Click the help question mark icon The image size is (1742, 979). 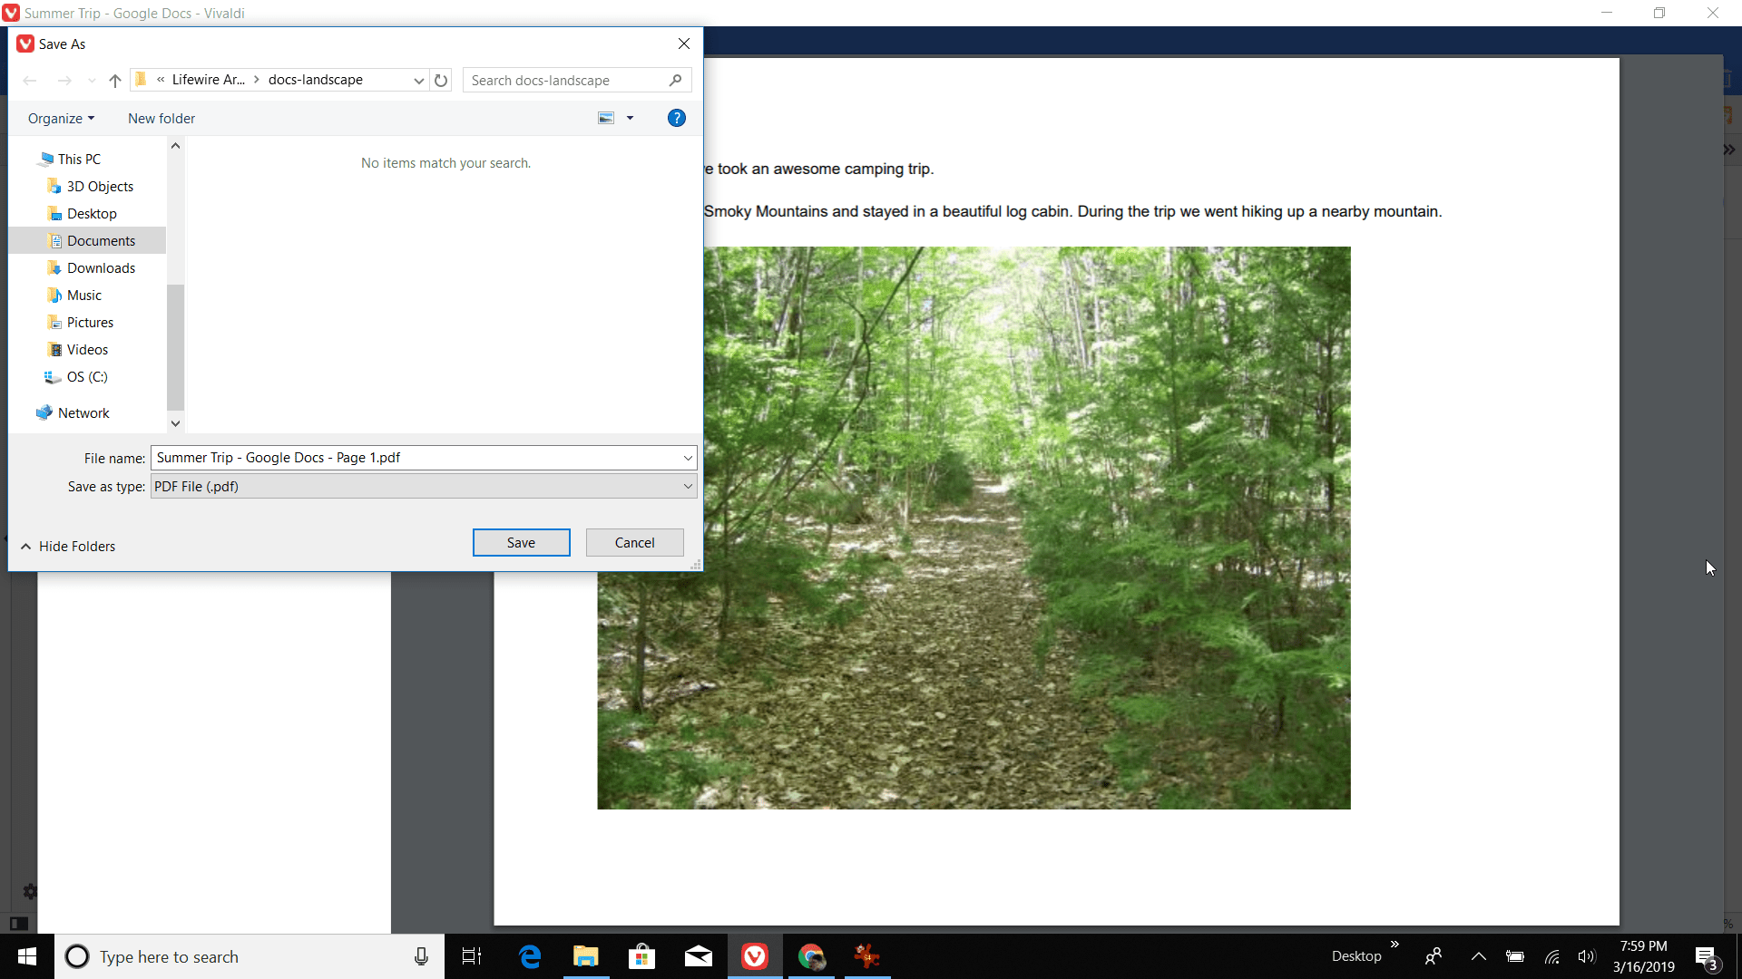click(676, 117)
